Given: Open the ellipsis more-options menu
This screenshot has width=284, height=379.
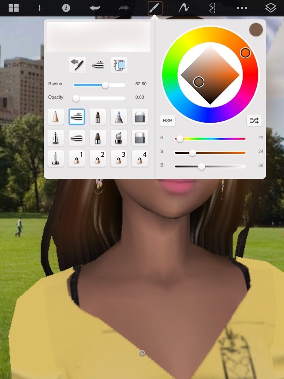Looking at the screenshot, I should [242, 8].
